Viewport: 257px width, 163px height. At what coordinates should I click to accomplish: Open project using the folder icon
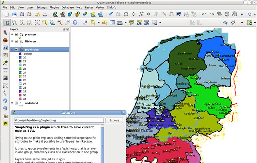14,14
